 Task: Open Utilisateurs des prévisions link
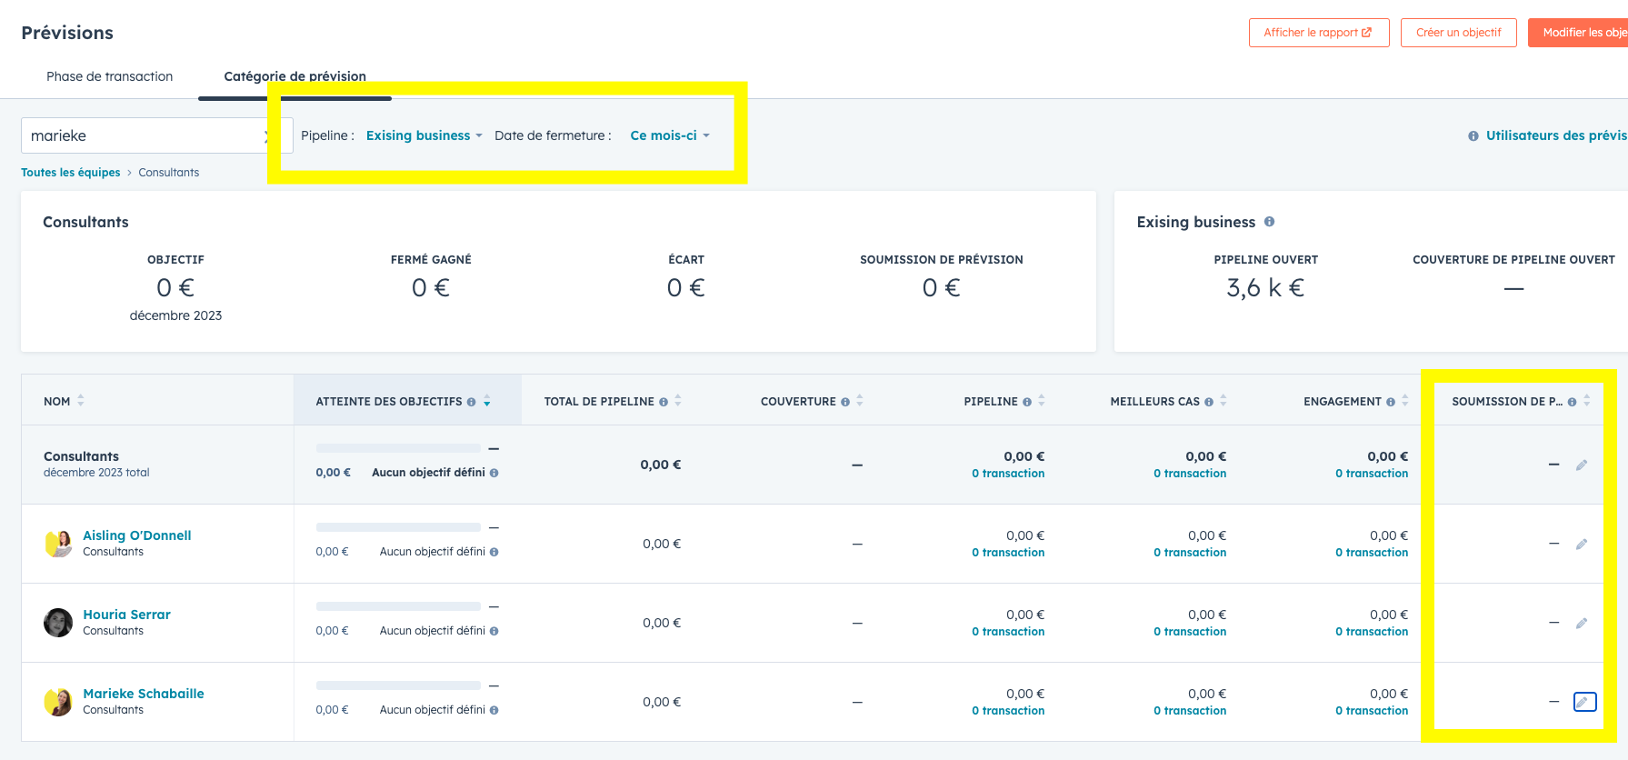click(x=1556, y=135)
